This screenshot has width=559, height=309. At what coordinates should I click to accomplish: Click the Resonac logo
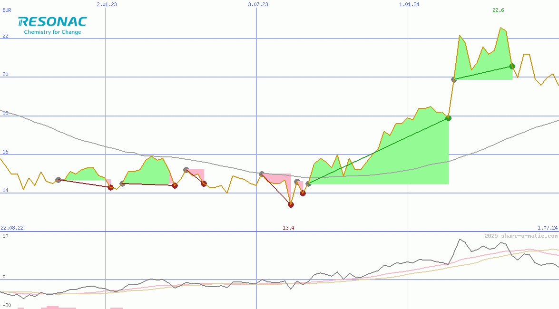click(52, 22)
